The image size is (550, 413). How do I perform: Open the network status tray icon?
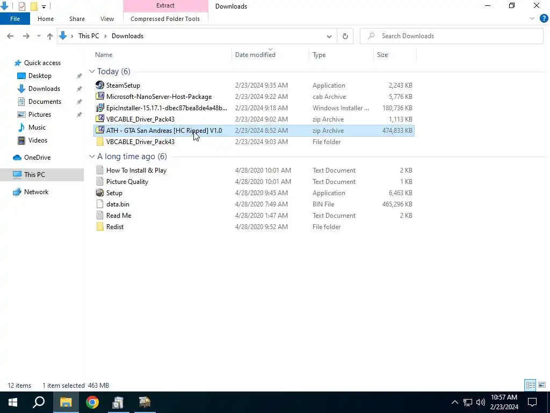pyautogui.click(x=468, y=402)
